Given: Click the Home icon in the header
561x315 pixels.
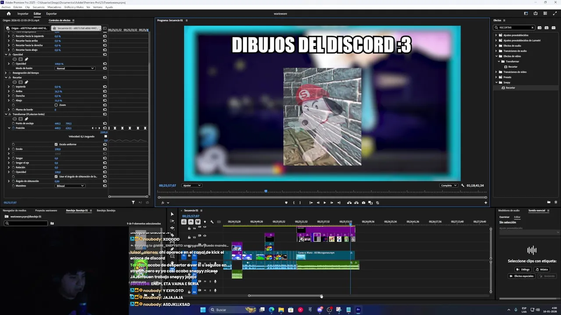Looking at the screenshot, I should pos(8,14).
